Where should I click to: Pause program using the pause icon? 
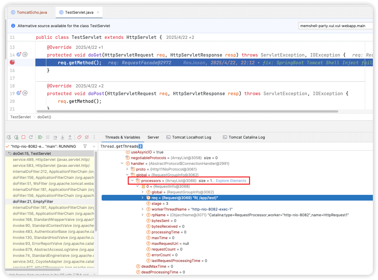tap(48, 137)
